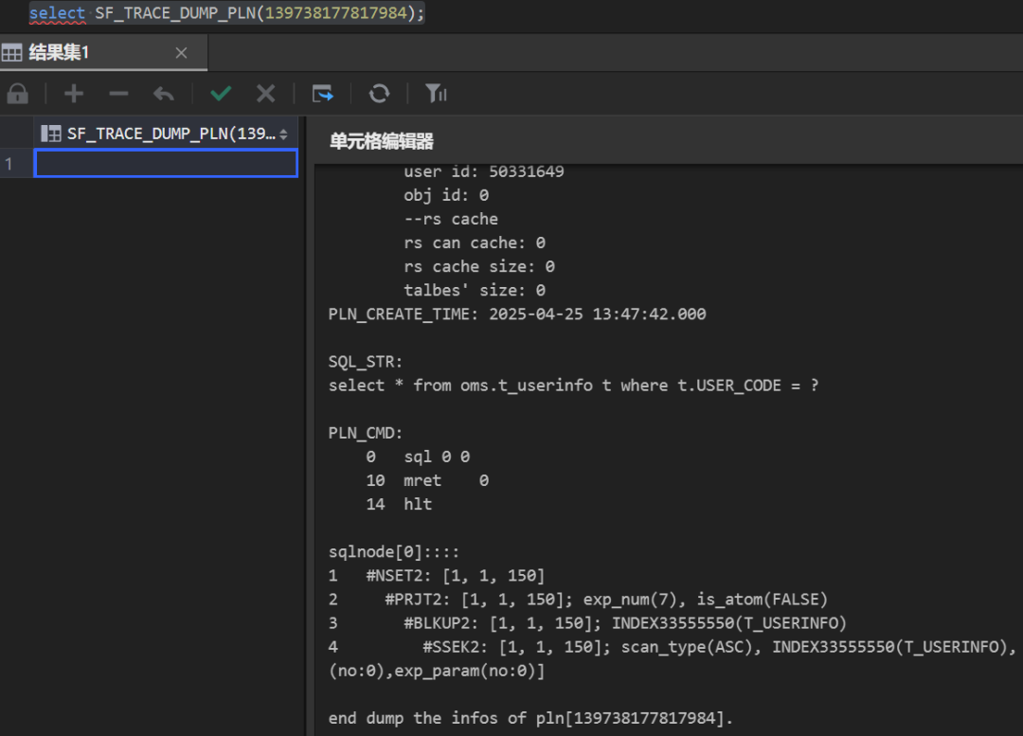Click the PLN_CMD: label
1023x736 pixels.
click(366, 433)
